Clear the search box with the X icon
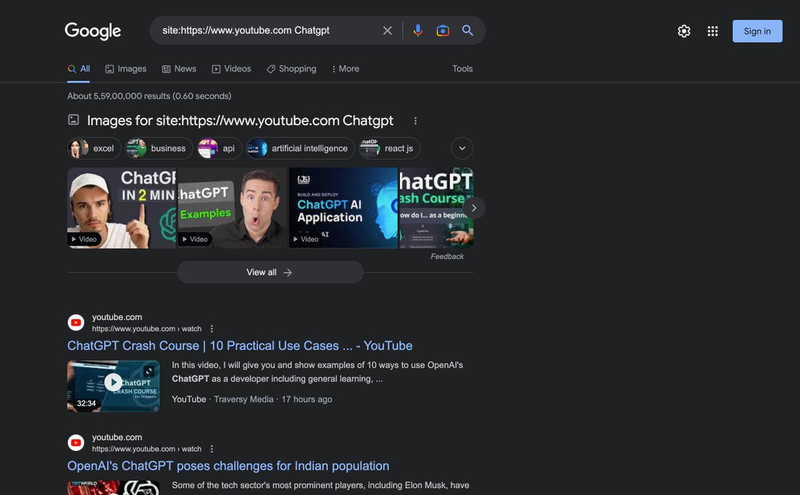Screen dimensions: 800x495 point(387,31)
